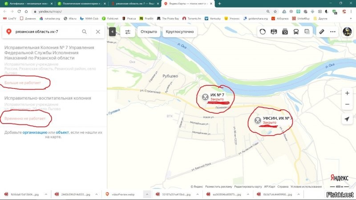Click the организацию link
Image resolution: width=356 pixels, height=200 pixels.
[x=35, y=132]
